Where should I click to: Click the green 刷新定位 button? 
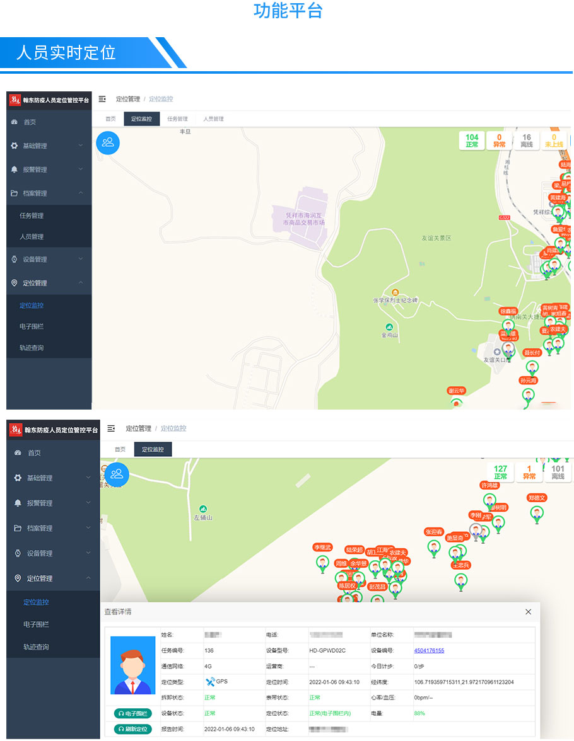pos(133,729)
